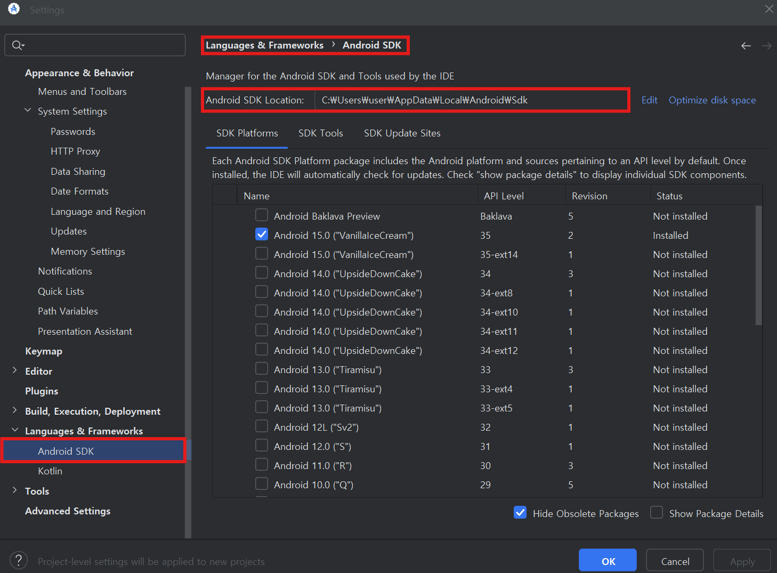This screenshot has height=573, width=777.
Task: Select Notifications settings
Action: [x=65, y=271]
